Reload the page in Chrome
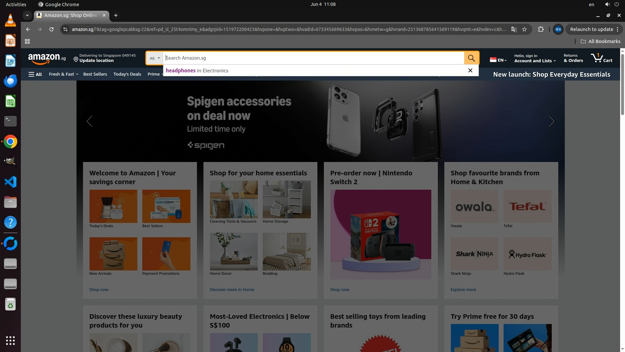 coord(51,29)
